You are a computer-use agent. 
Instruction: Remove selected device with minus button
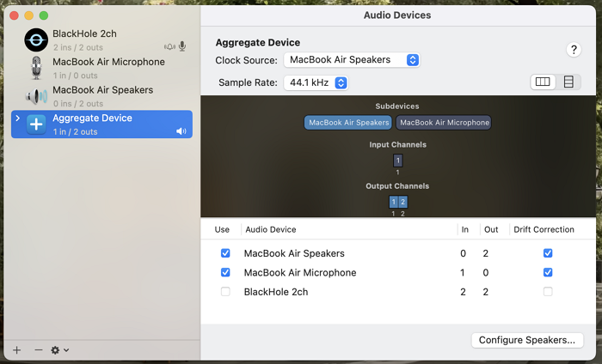point(38,349)
